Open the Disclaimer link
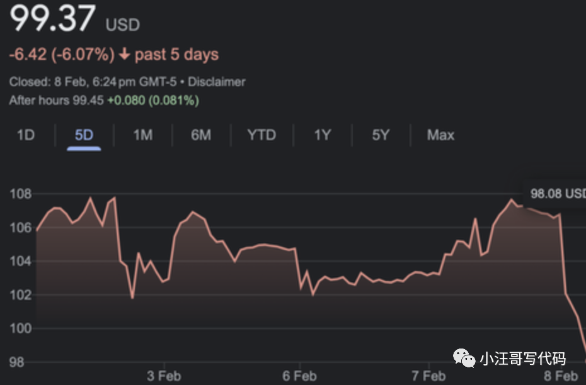Viewport: 586px width, 385px height. point(217,82)
